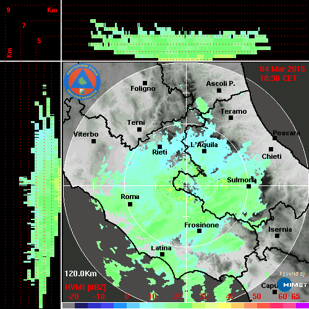Select the 'Foligno' map label
The width and height of the screenshot is (309, 309).
[143, 88]
